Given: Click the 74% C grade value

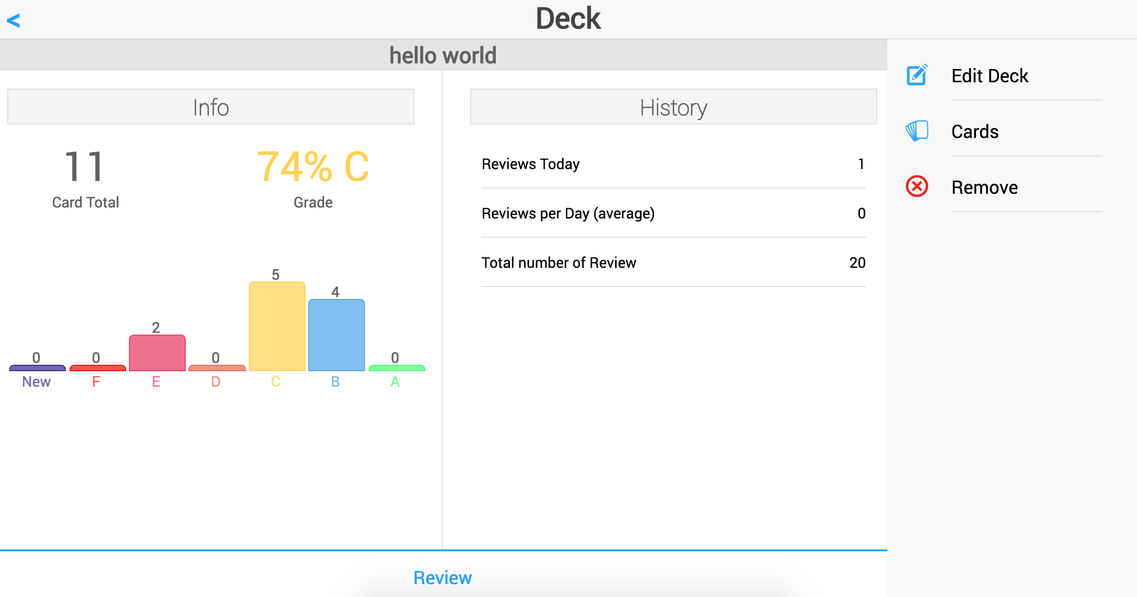Looking at the screenshot, I should click(313, 167).
